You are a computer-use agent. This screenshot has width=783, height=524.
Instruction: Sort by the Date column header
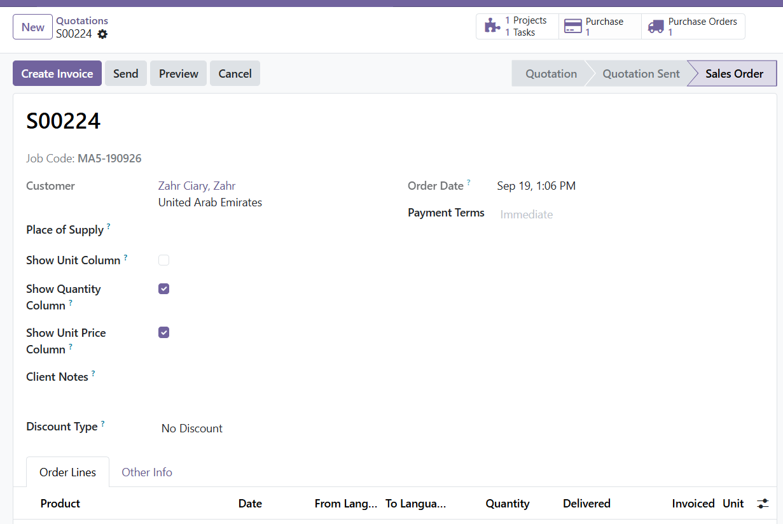250,504
